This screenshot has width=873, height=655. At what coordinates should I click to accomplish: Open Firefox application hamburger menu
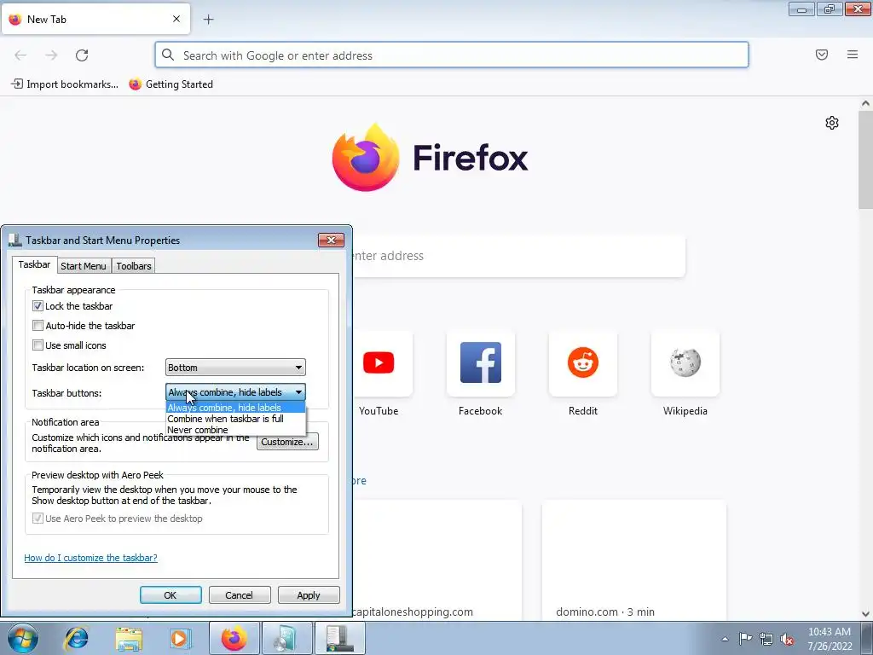(x=853, y=55)
